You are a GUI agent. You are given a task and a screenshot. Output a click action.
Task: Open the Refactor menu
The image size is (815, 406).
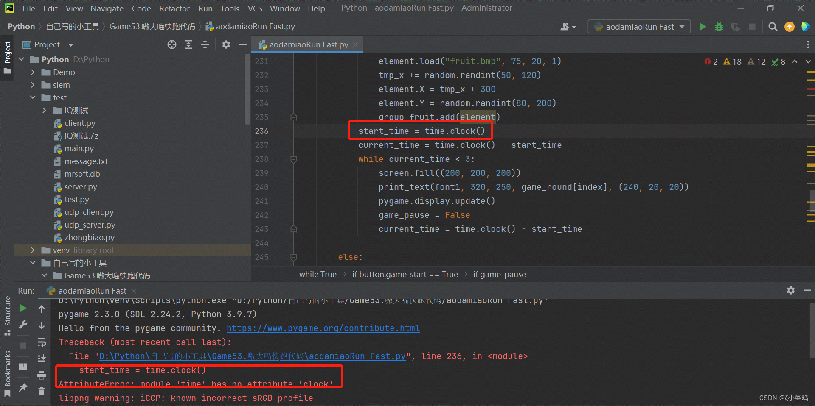tap(174, 8)
